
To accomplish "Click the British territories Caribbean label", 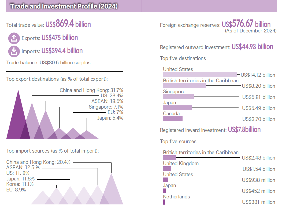I will (x=201, y=80).
